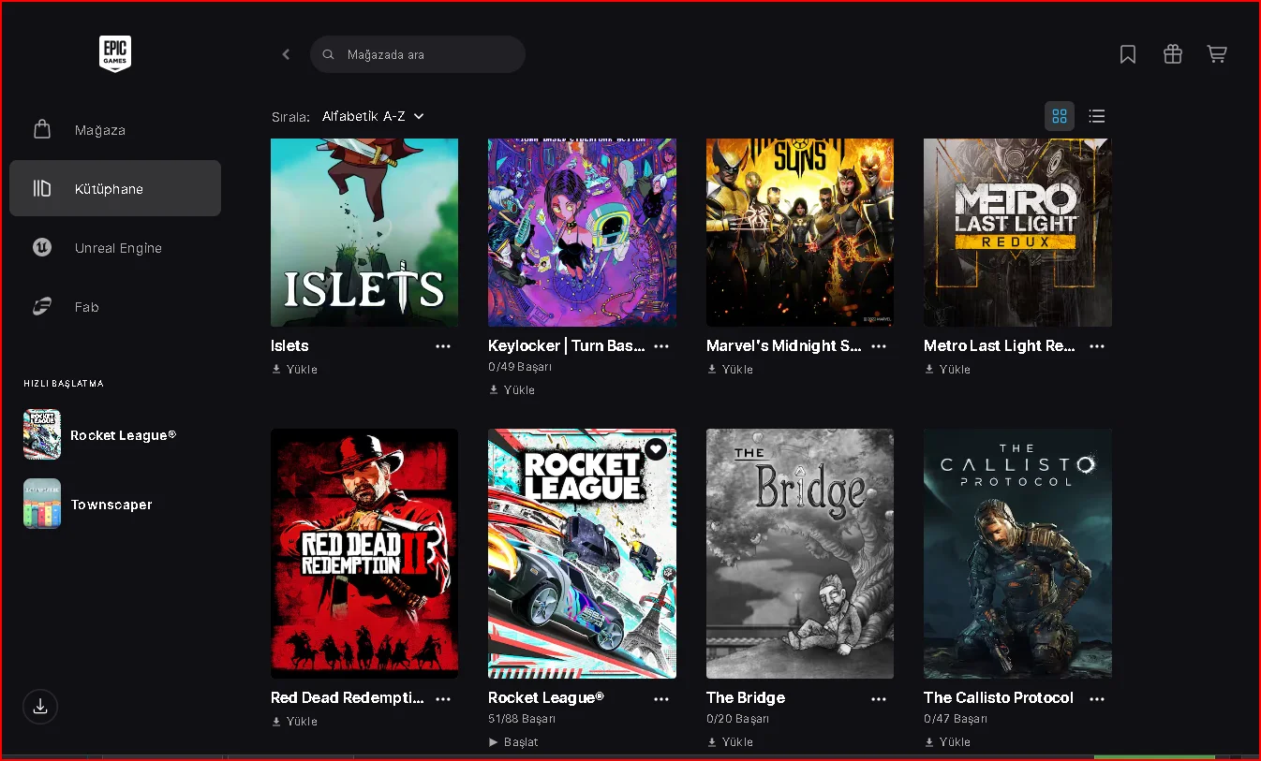Open more options for Keylocker
Image resolution: width=1261 pixels, height=761 pixels.
(x=661, y=346)
